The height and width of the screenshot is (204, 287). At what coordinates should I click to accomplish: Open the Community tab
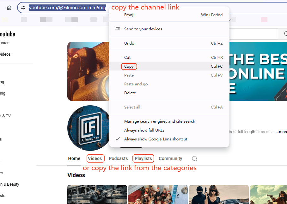click(x=170, y=158)
